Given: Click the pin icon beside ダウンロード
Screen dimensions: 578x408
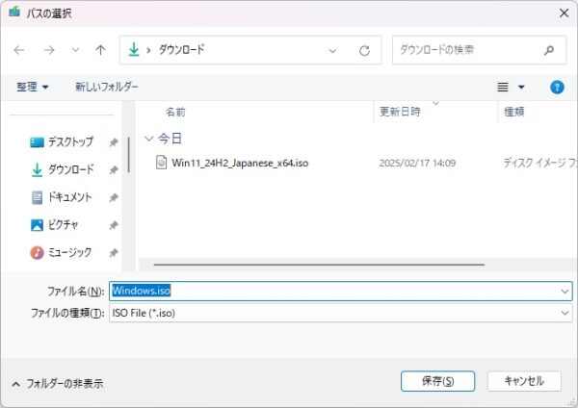Looking at the screenshot, I should coord(114,170).
